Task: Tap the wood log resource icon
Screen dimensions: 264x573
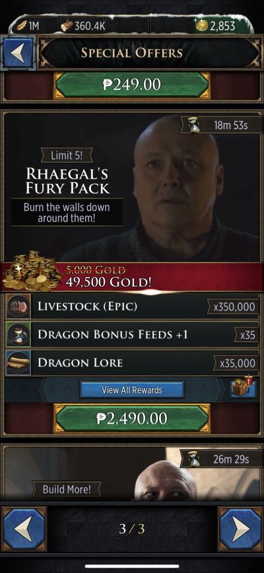Action: coord(67,26)
